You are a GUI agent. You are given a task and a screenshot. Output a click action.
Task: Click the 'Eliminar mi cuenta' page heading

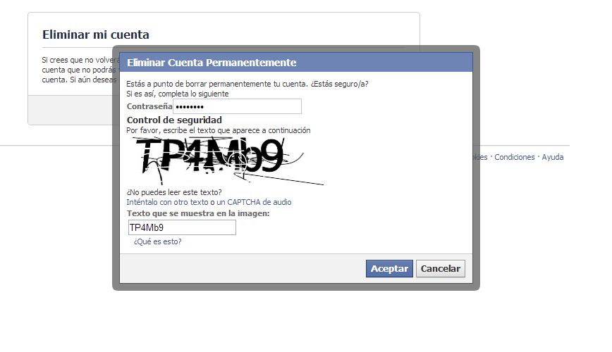point(96,34)
